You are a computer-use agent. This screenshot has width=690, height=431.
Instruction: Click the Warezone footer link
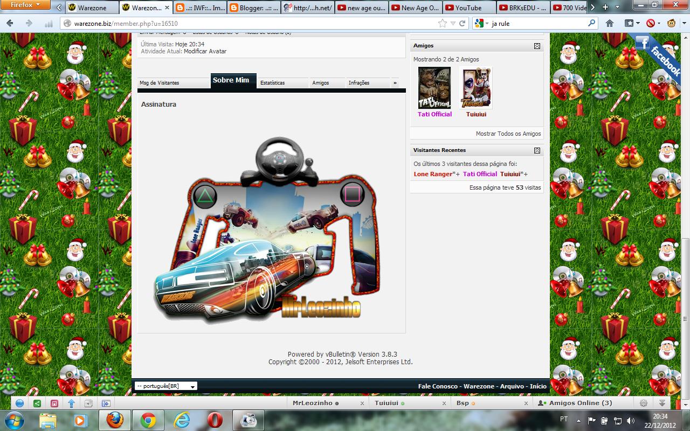pyautogui.click(x=479, y=386)
